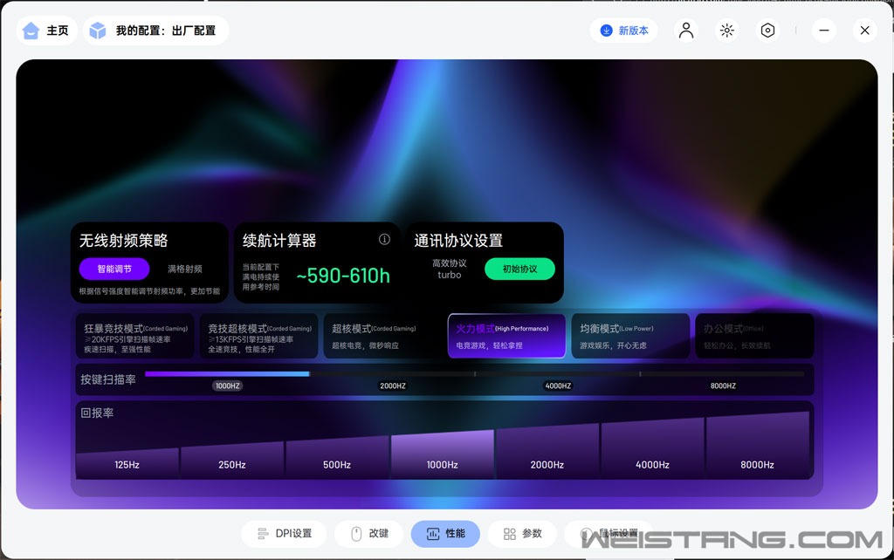Set key scan rate to 8000HZ

(x=723, y=386)
